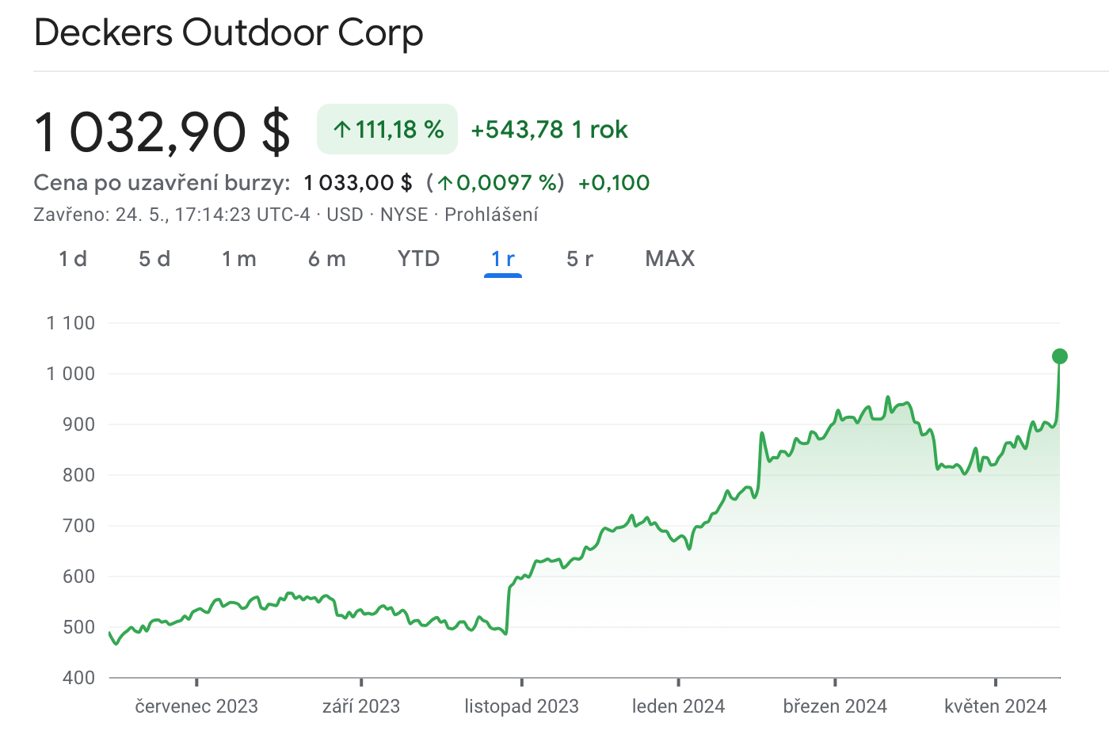Select the 1 r range tab

503,259
